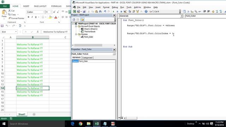Click Format Painter in Excel ribbon
This screenshot has height=127, width=226.
16,18
